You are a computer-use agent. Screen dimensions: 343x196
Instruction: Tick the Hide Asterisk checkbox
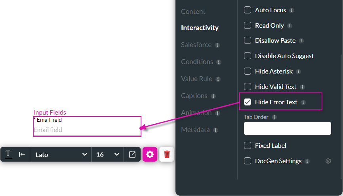pyautogui.click(x=248, y=71)
